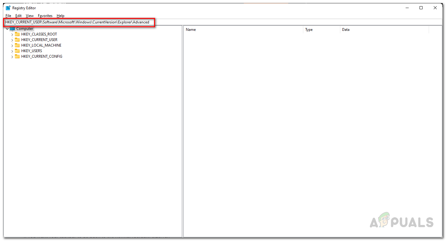Click the HKEY_USERS folder icon

(x=17, y=51)
